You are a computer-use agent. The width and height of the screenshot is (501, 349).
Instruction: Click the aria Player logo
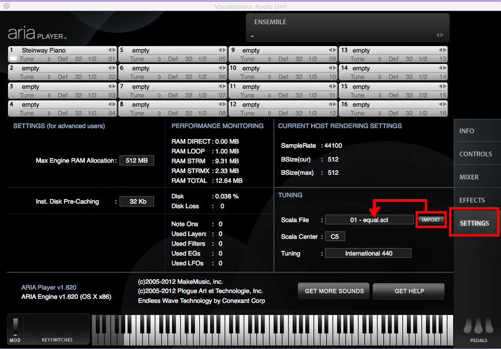[x=37, y=33]
